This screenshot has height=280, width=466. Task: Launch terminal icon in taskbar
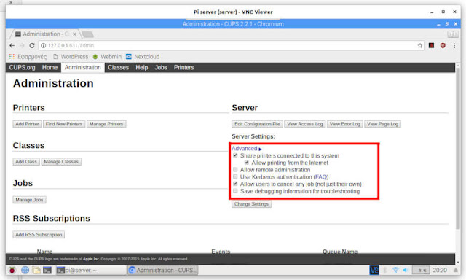tap(47, 270)
